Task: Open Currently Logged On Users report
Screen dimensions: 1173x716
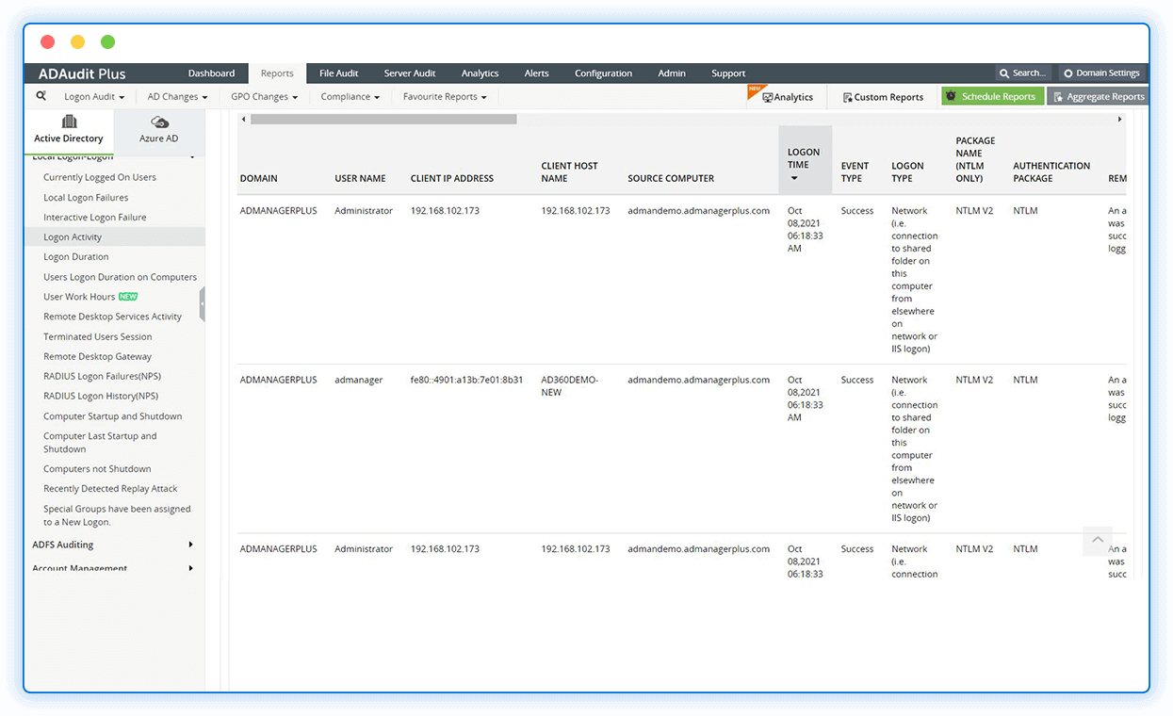Action: [x=100, y=177]
